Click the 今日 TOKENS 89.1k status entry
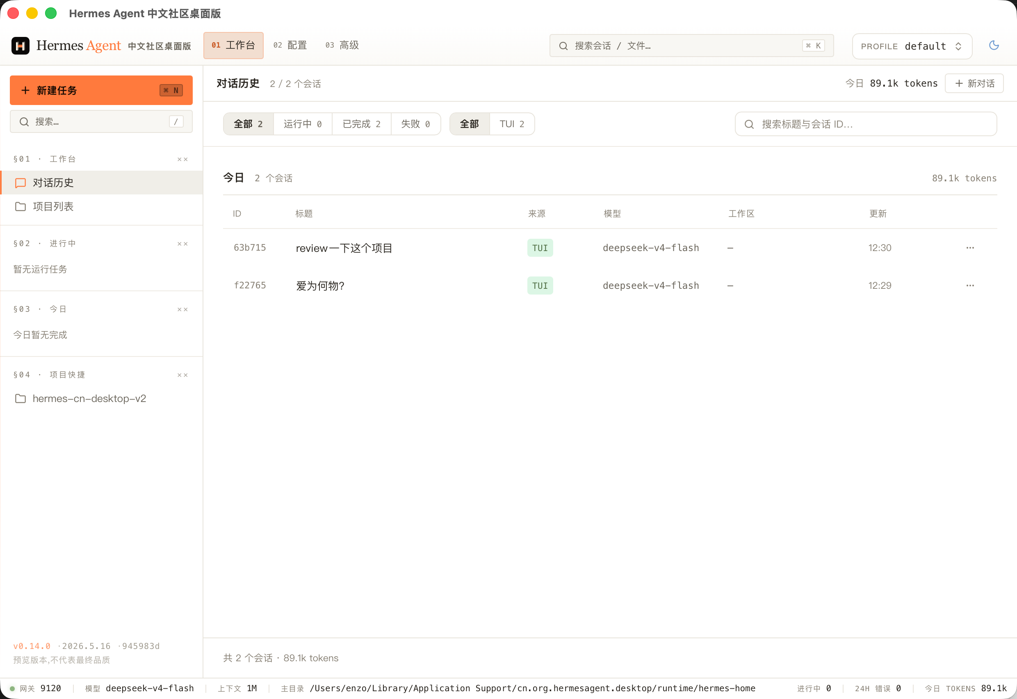The height and width of the screenshot is (699, 1017). click(965, 688)
